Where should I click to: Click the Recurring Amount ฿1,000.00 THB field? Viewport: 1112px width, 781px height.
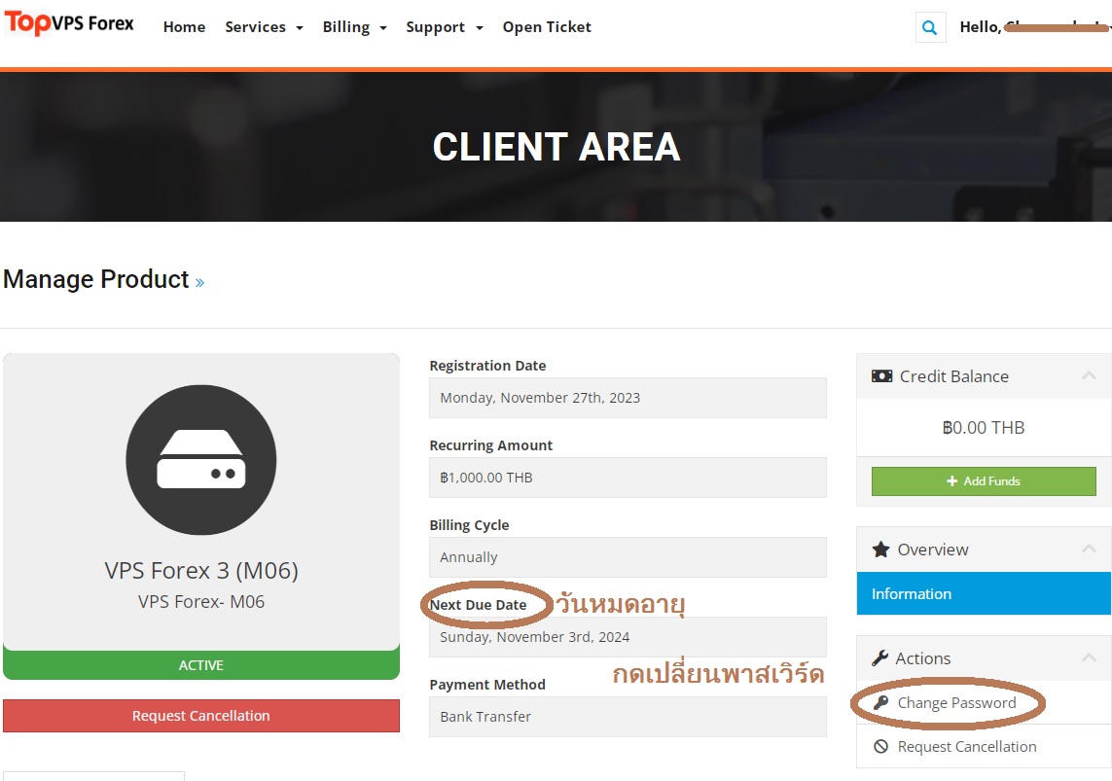(628, 478)
